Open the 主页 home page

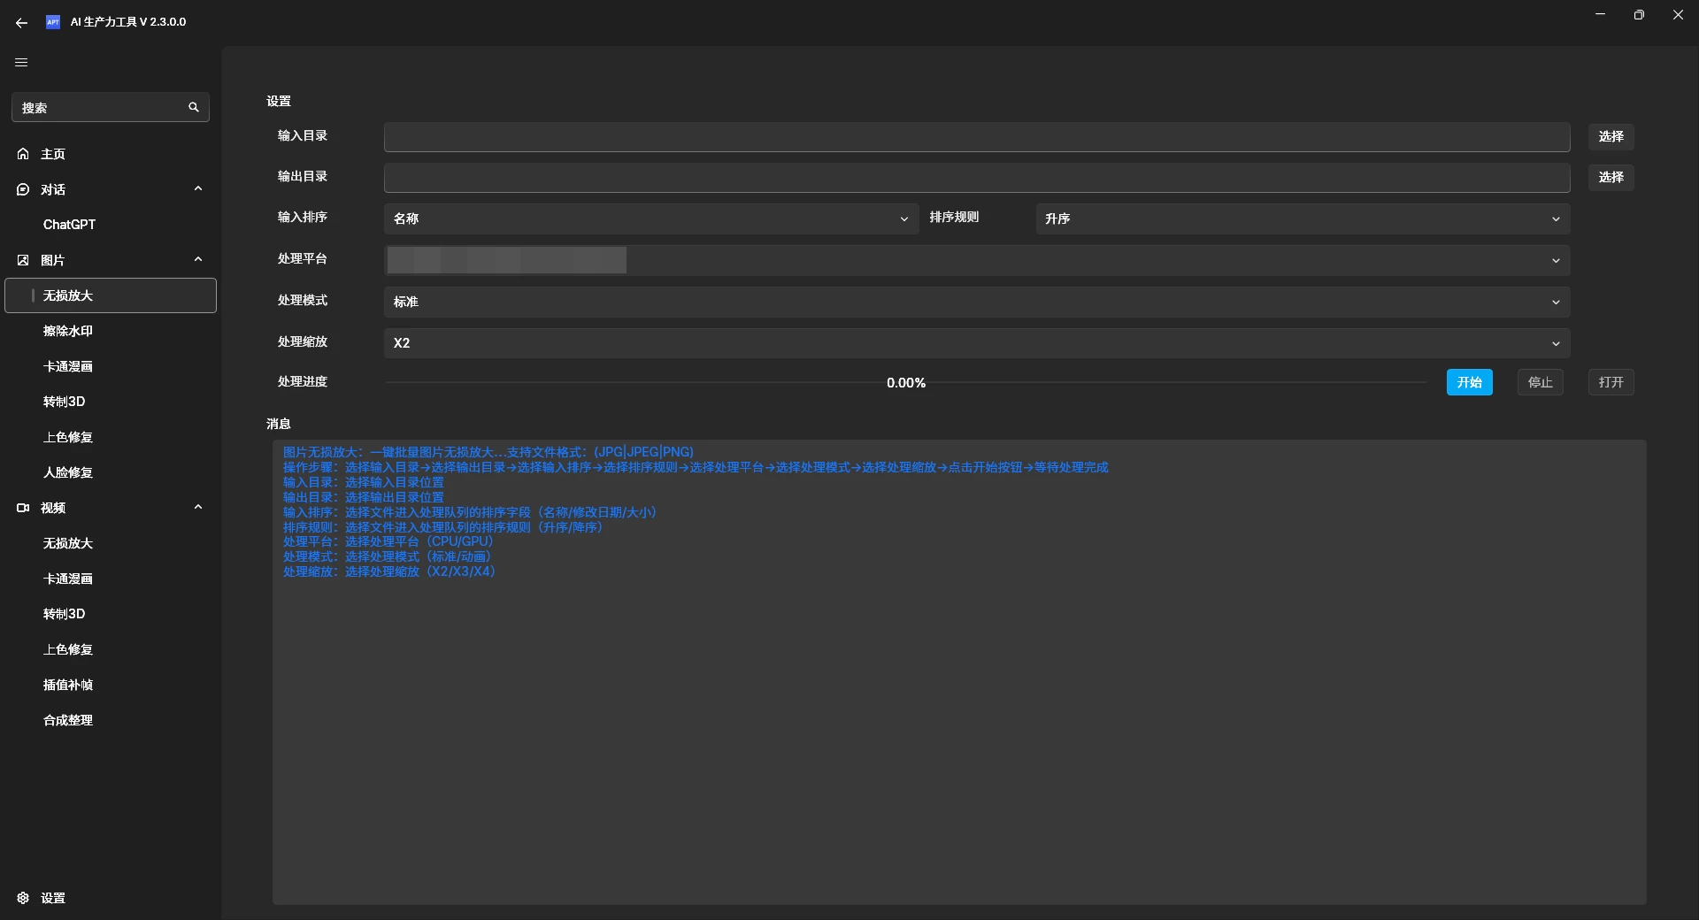coord(53,154)
